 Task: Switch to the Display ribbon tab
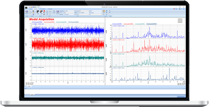36,9
